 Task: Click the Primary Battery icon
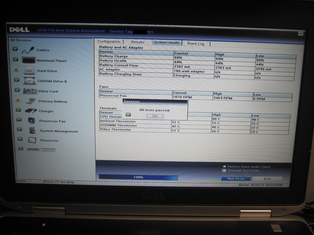click(x=31, y=101)
